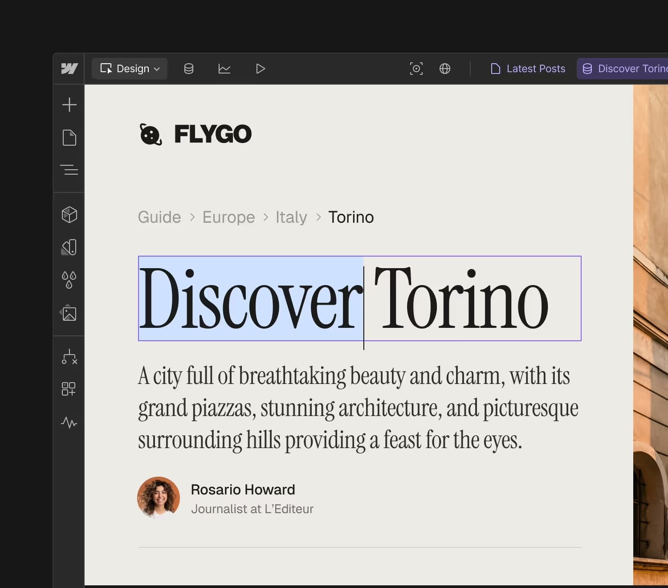Click the Torino breadcrumb item
Screen dimensions: 668x588
[351, 217]
